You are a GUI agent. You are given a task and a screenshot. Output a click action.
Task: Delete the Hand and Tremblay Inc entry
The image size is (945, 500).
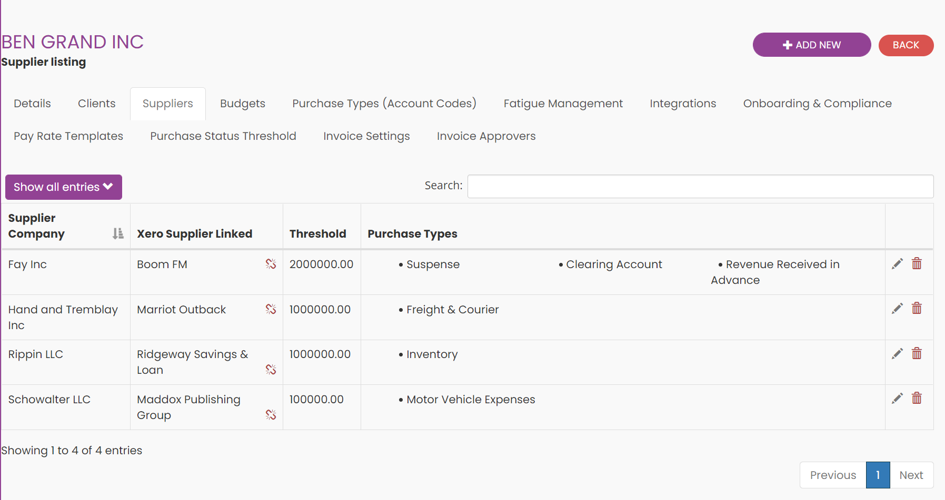[917, 308]
